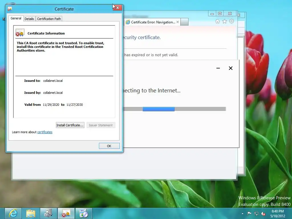
Task: Click the muted volume tray icon
Action: (x=263, y=214)
